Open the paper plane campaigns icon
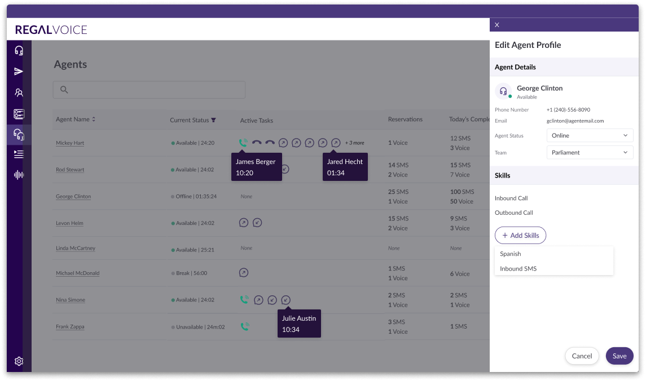Image resolution: width=646 pixels, height=381 pixels. coord(19,72)
